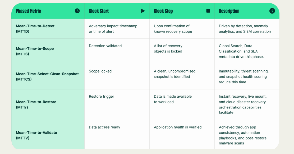294x154 pixels.
Task: Click the Mean-Time-to-Validate (MTTV) row label
Action: (36, 135)
